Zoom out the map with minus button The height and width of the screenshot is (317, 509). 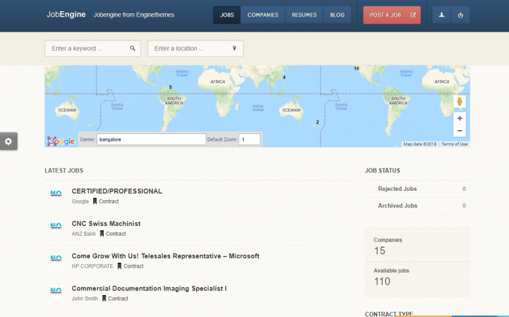click(x=459, y=131)
